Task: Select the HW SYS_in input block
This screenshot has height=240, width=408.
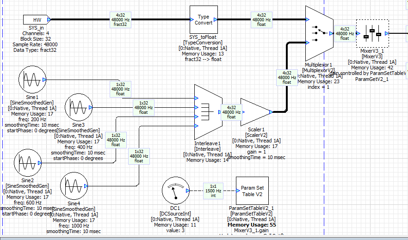Action: [x=36, y=20]
